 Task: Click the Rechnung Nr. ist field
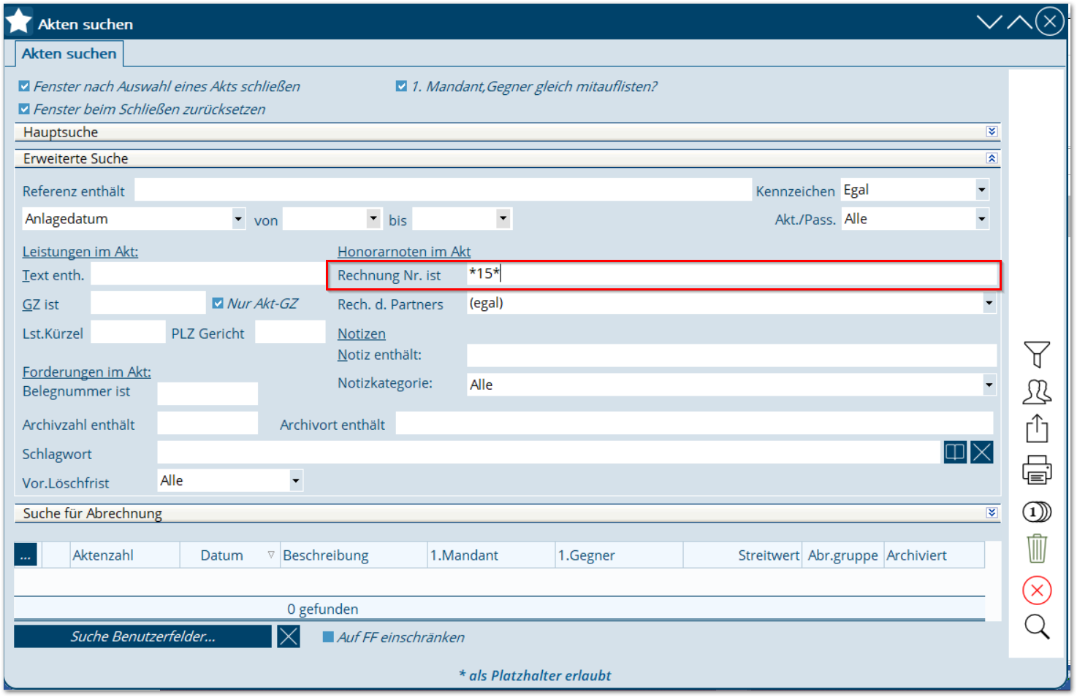pyautogui.click(x=732, y=274)
